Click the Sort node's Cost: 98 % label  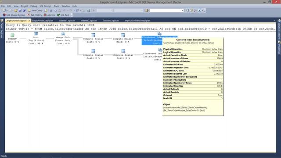[x=36, y=43]
